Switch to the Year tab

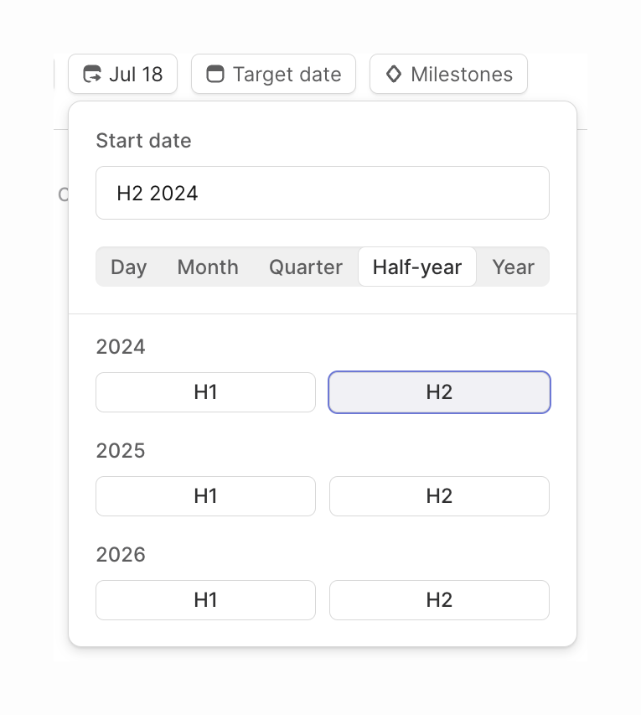[513, 267]
